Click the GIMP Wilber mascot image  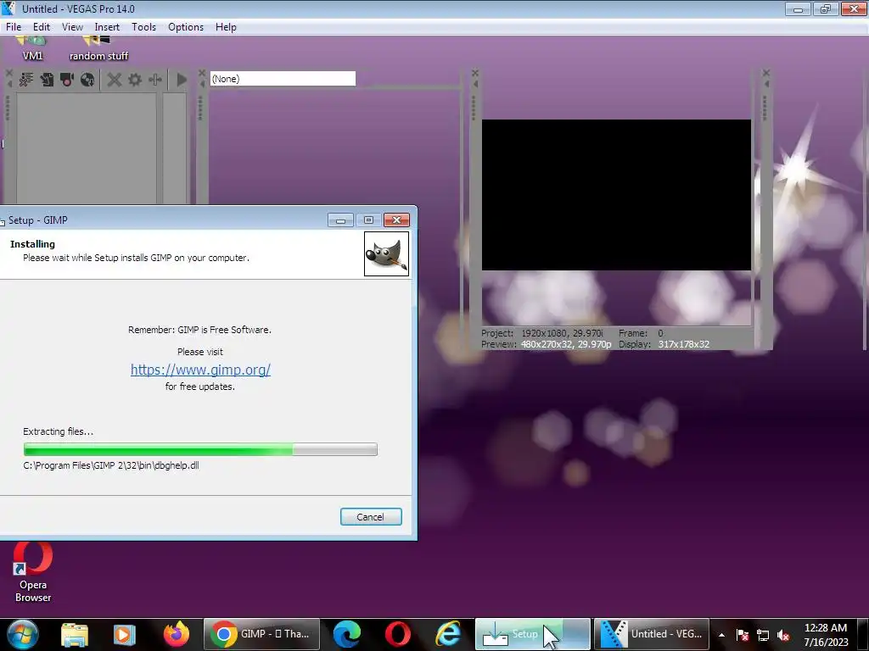coord(386,253)
